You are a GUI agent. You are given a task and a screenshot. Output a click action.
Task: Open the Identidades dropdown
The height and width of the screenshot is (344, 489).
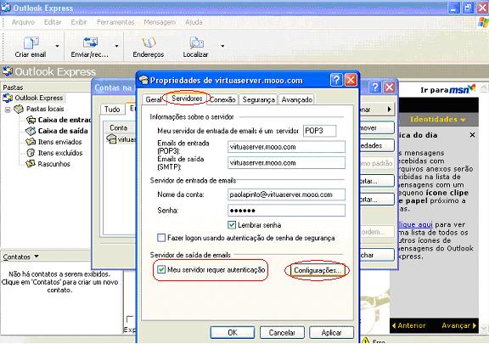(x=438, y=120)
